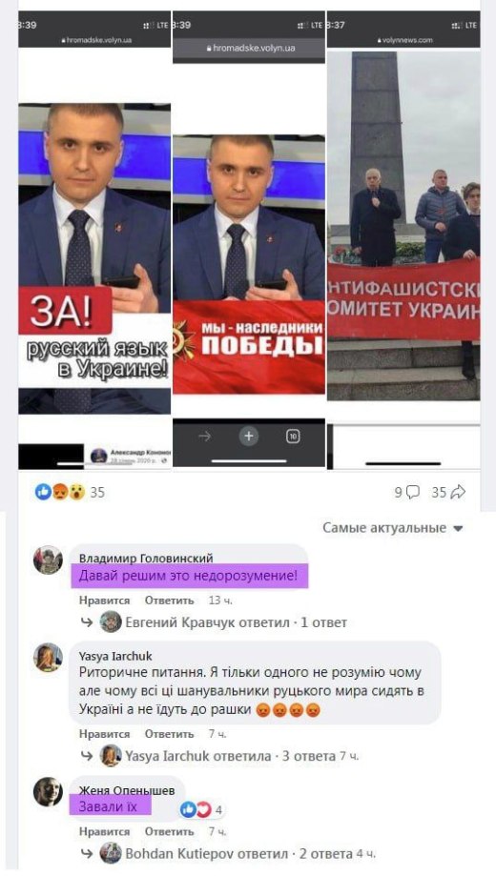Screen dimensions: 496x876
Task: Click Нравится under Женя Оленышев's comment
Action: 105,832
